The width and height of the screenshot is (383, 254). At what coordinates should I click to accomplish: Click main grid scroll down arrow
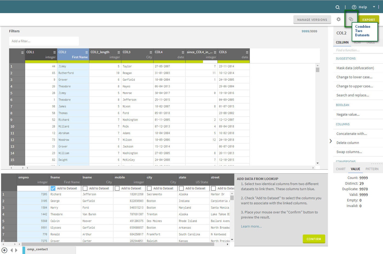click(318, 163)
